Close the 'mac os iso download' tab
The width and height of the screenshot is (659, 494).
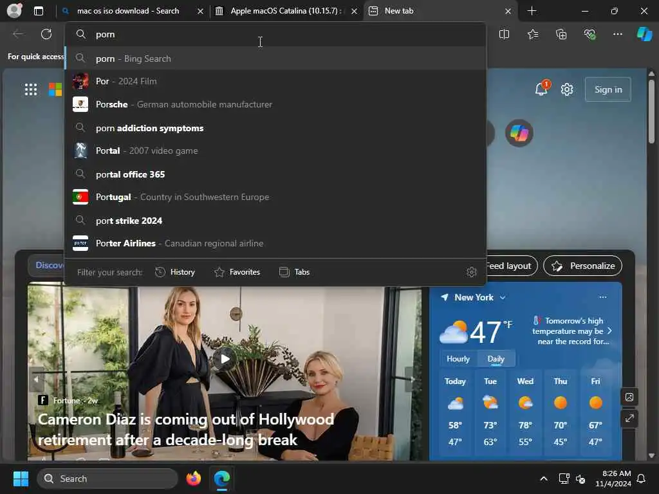pos(201,12)
